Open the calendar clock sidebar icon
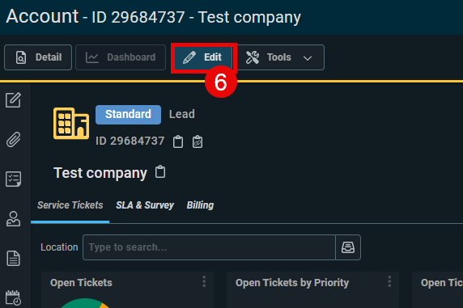The width and height of the screenshot is (463, 308). click(x=13, y=297)
